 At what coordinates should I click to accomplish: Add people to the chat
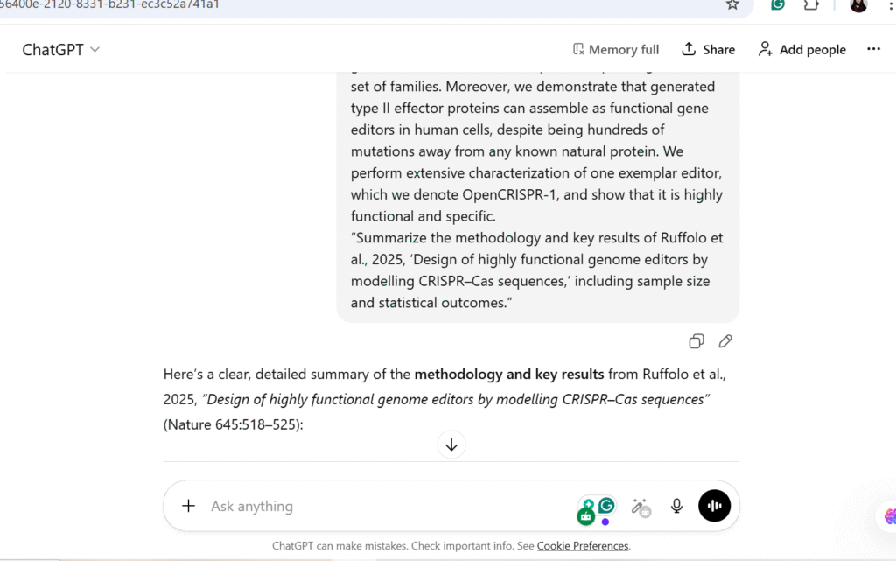pos(801,50)
